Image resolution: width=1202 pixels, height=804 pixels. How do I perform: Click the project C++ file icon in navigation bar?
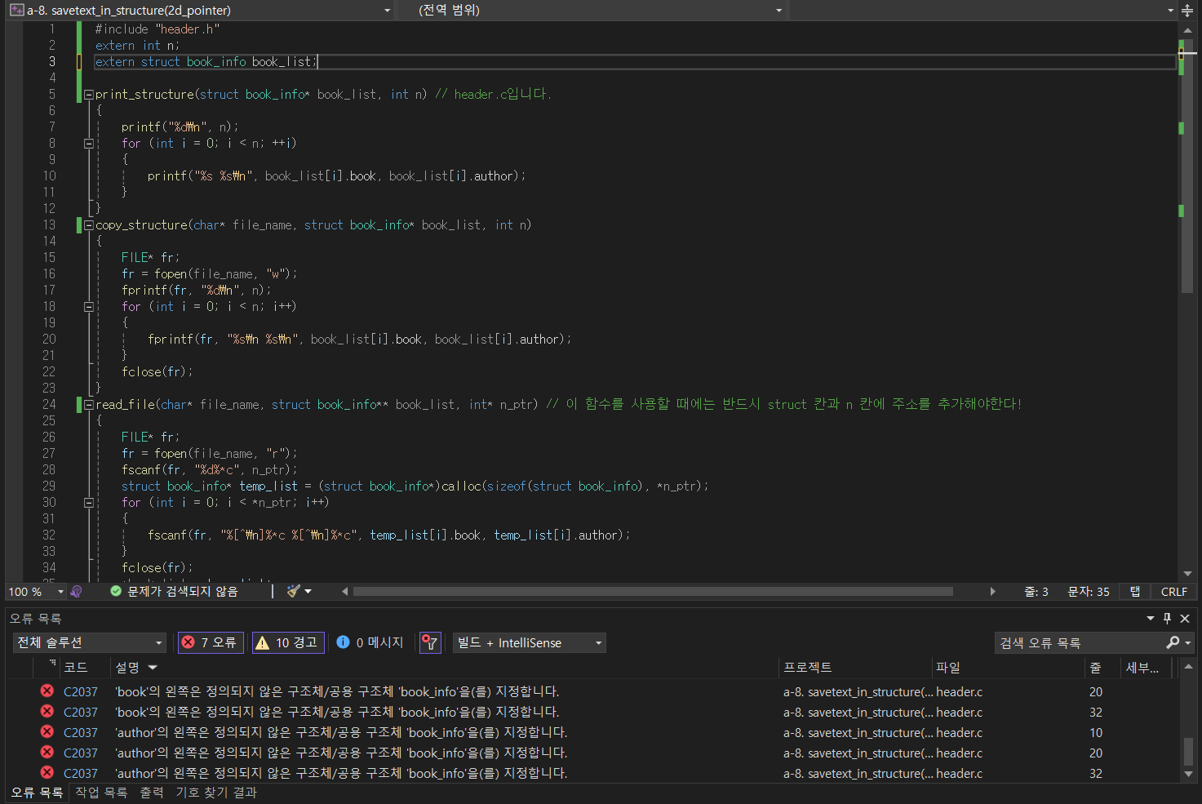pyautogui.click(x=16, y=10)
